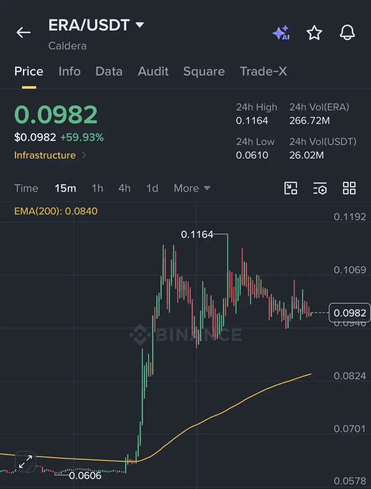Choose the Time line chart view
371x489 pixels.
point(26,188)
